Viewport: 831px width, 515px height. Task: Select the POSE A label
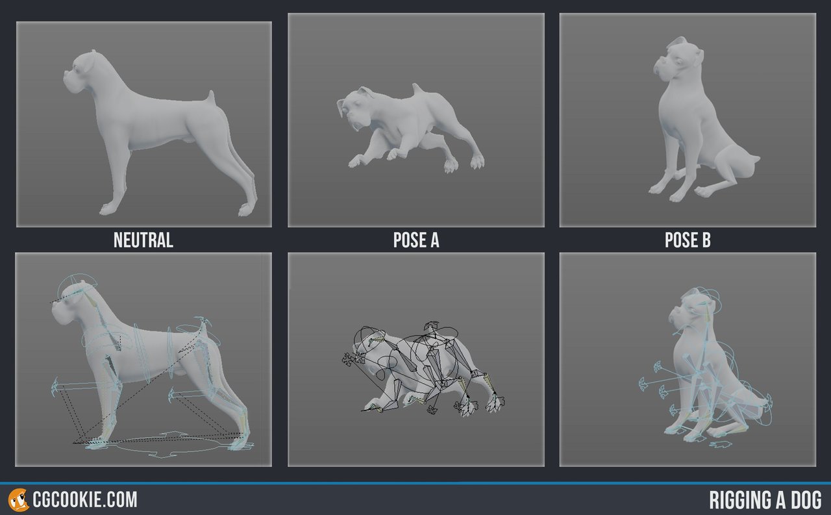click(x=416, y=240)
